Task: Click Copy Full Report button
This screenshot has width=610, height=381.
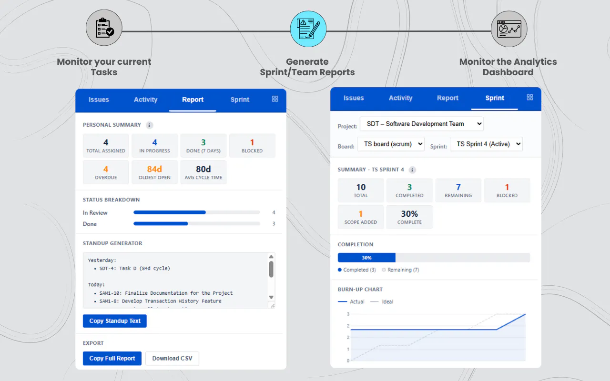Action: 112,359
